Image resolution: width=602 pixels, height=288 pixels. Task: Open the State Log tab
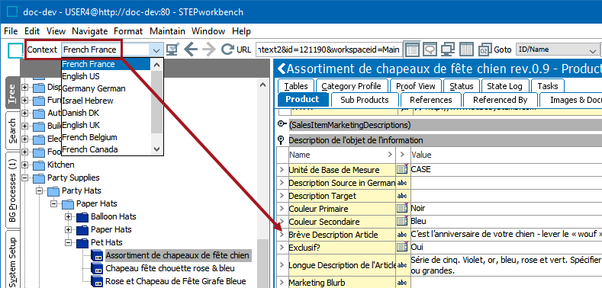pyautogui.click(x=504, y=86)
